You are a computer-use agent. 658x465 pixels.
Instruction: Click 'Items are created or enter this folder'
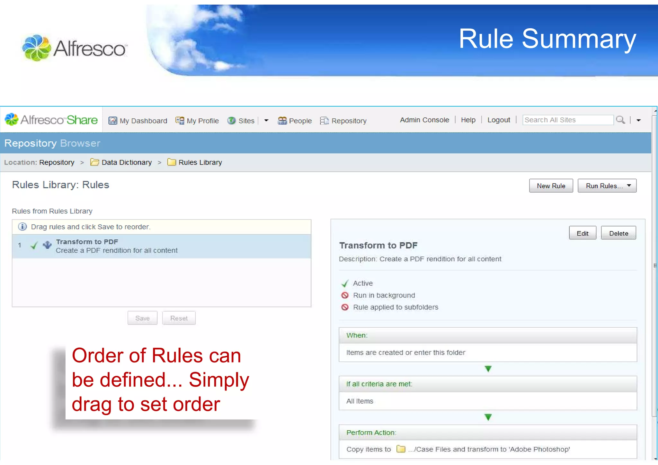405,353
